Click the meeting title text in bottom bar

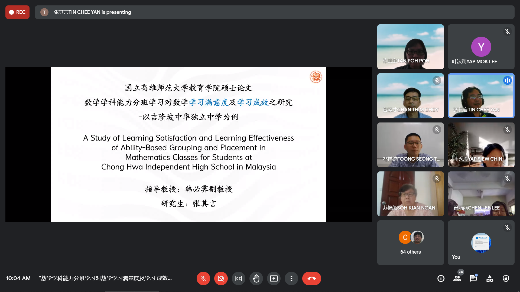pos(105,278)
